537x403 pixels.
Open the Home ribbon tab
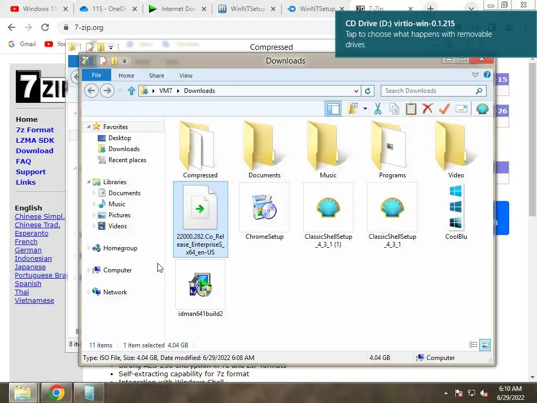click(126, 76)
